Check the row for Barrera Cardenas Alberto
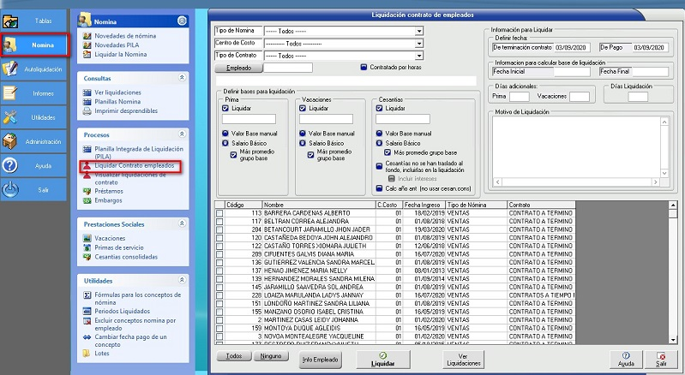The height and width of the screenshot is (375, 685). (x=219, y=212)
